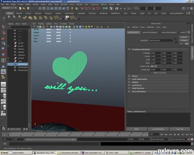
Task: Open Render View window icon
Action: click(117, 8)
